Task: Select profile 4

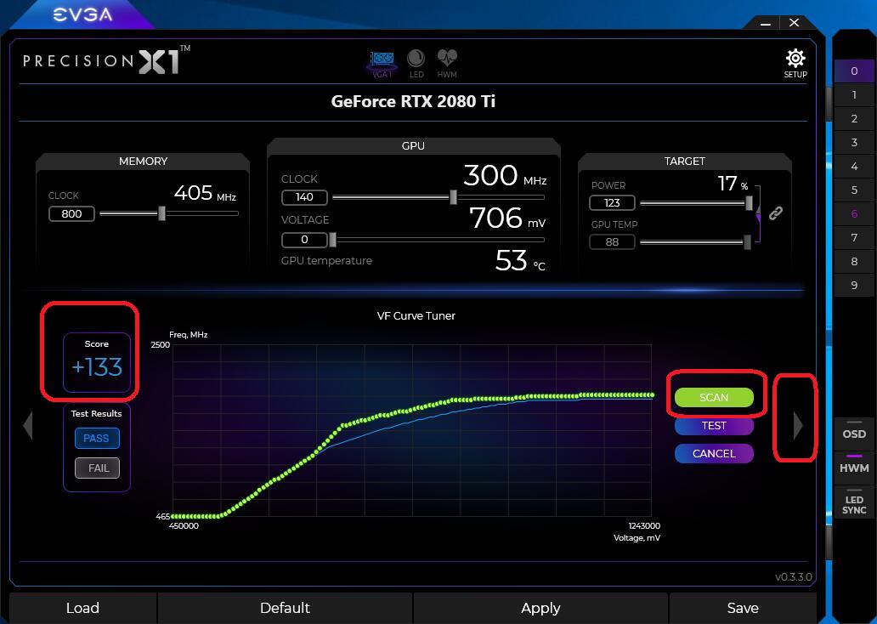Action: point(854,167)
